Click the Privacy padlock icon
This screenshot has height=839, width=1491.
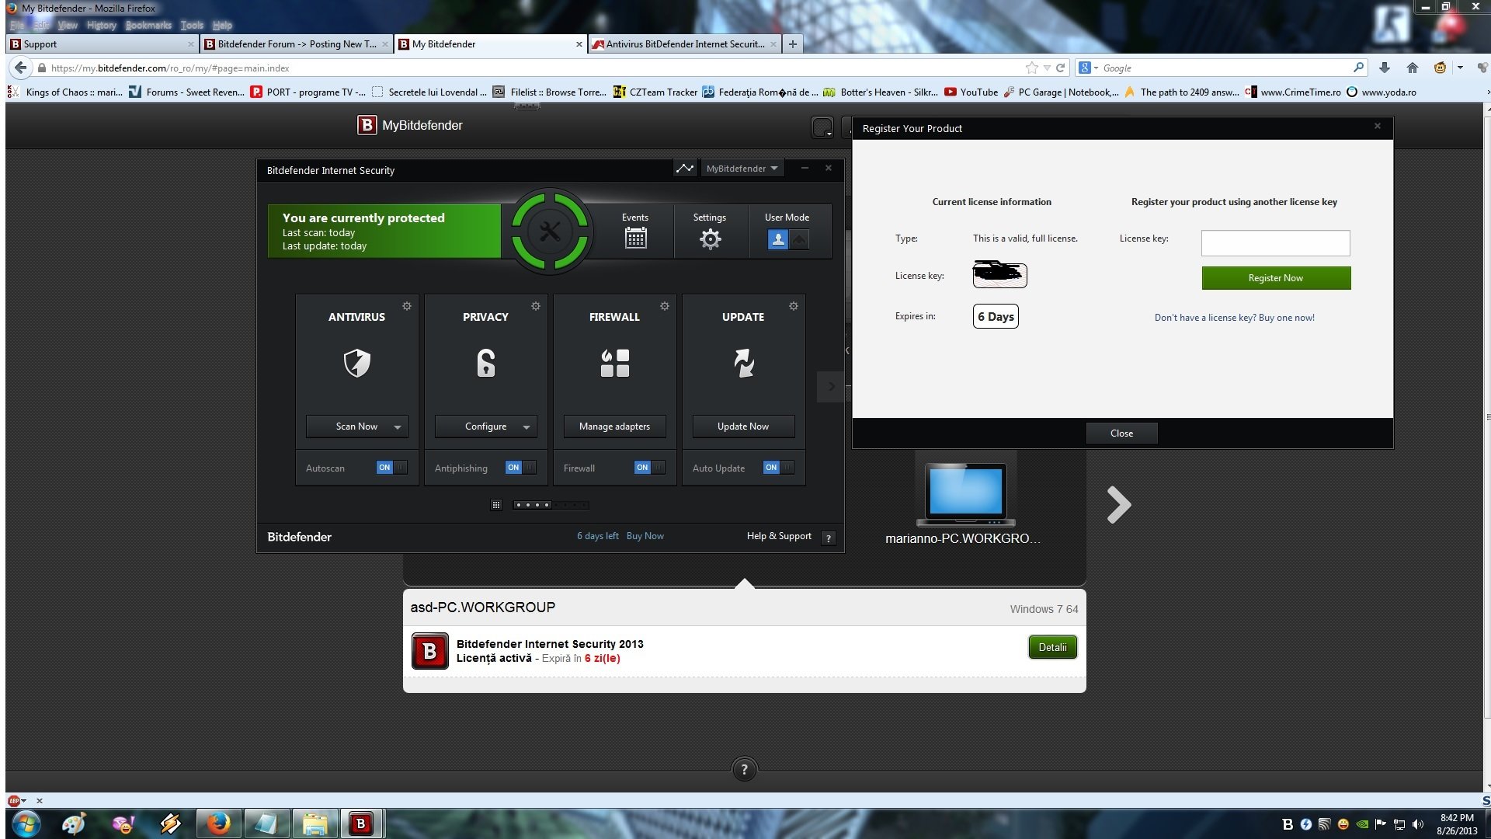[x=485, y=363]
